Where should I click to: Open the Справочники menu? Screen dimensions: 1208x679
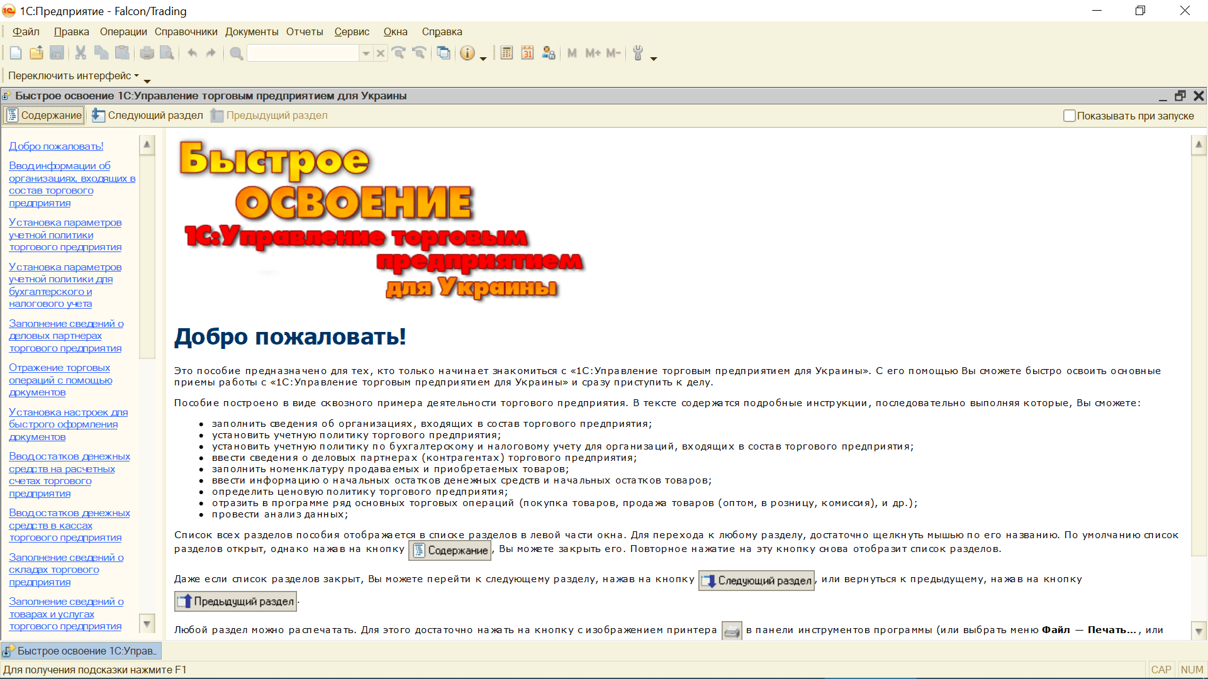186,31
